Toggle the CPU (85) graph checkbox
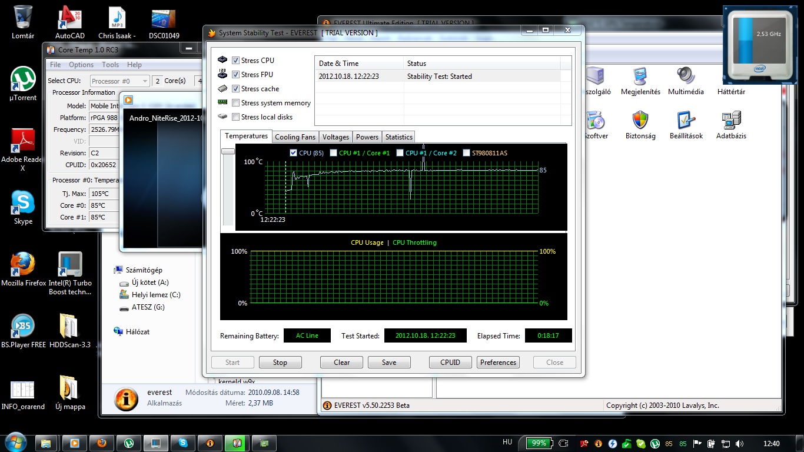804x452 pixels. (x=294, y=153)
